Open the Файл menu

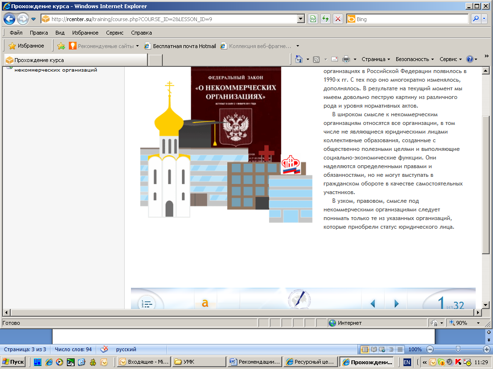(16, 33)
